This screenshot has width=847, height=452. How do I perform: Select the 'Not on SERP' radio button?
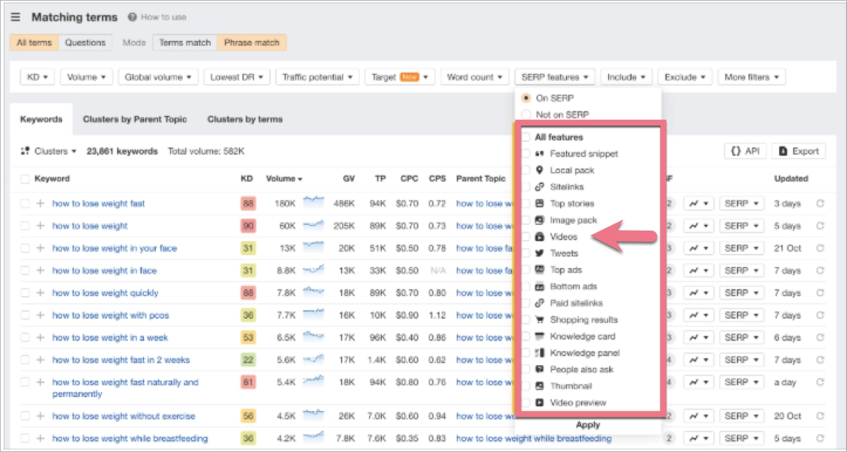tap(525, 114)
